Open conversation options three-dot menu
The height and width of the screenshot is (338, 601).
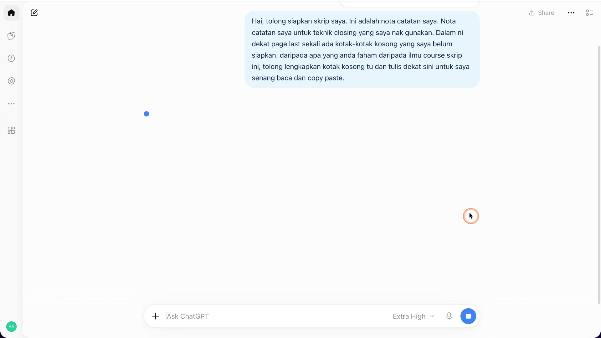click(571, 13)
